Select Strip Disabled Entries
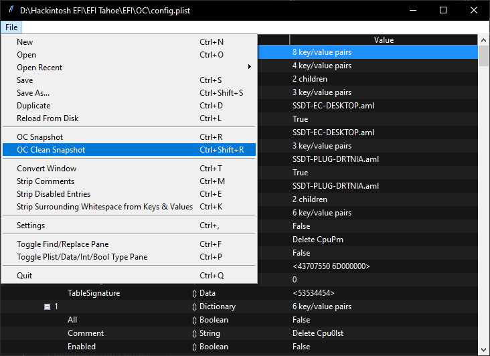Image resolution: width=490 pixels, height=356 pixels. tap(129, 194)
